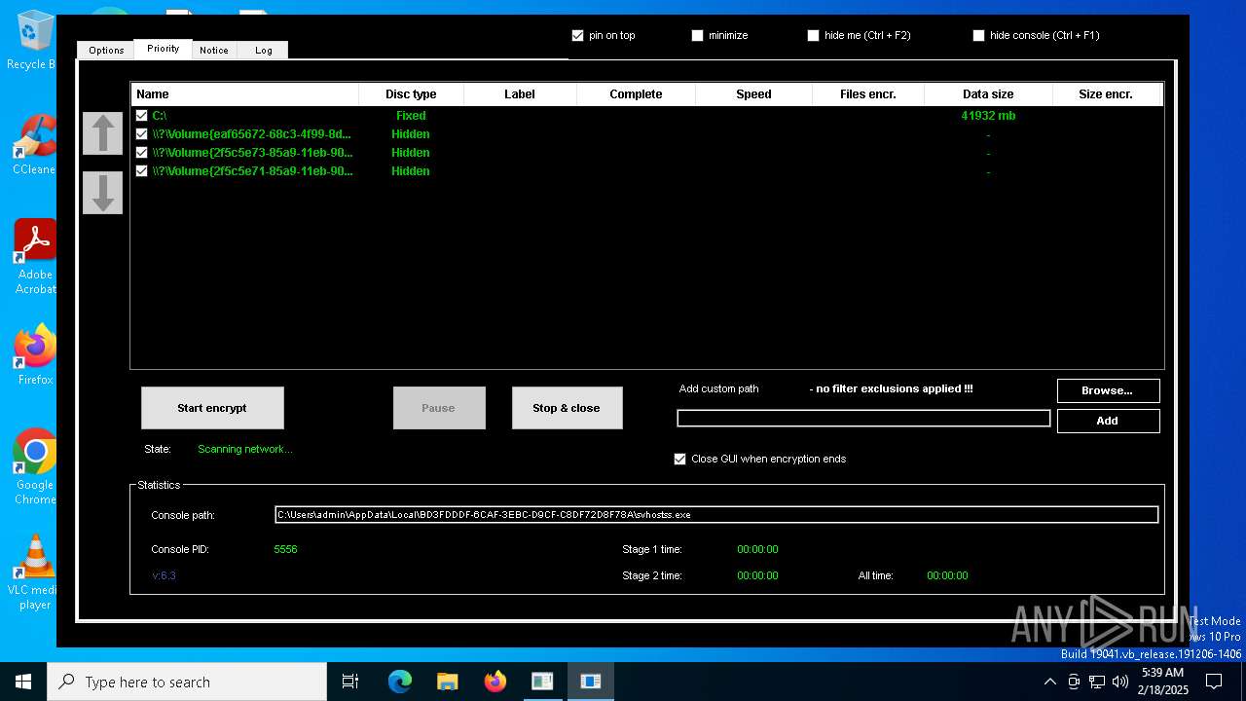
Task: Toggle pin on top checkbox
Action: 578,35
